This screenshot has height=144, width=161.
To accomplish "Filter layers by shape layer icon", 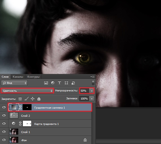I will pos(66,83).
